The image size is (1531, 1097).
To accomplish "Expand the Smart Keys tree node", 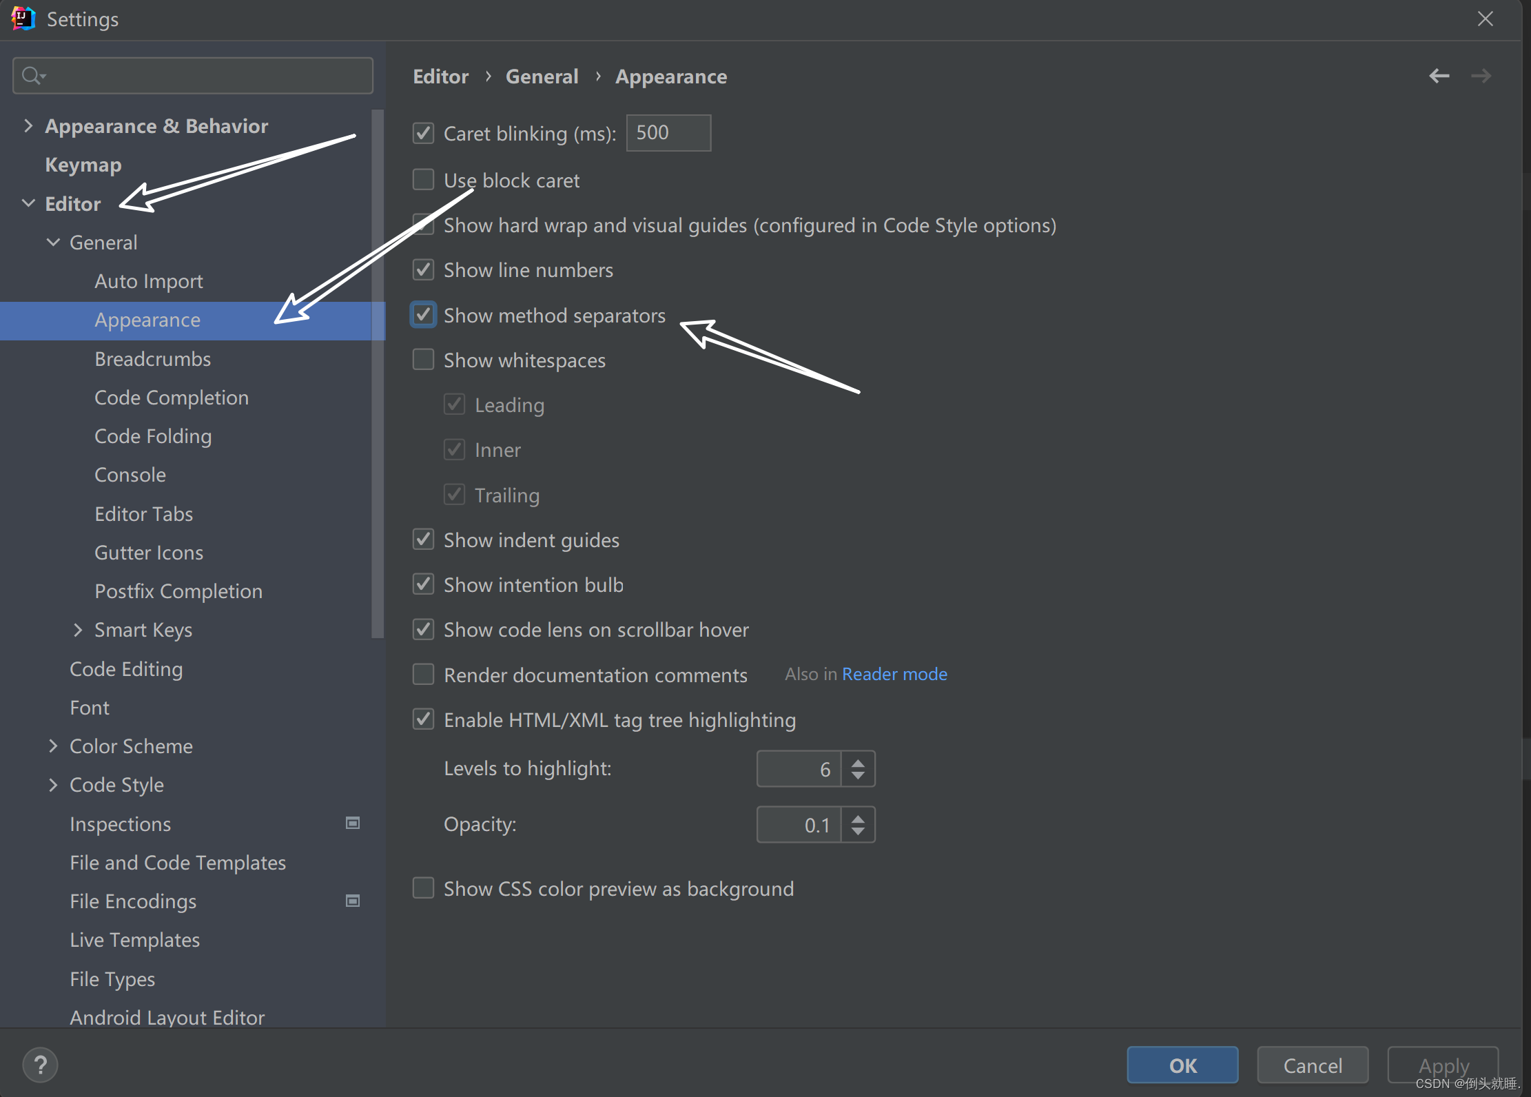I will 78,630.
